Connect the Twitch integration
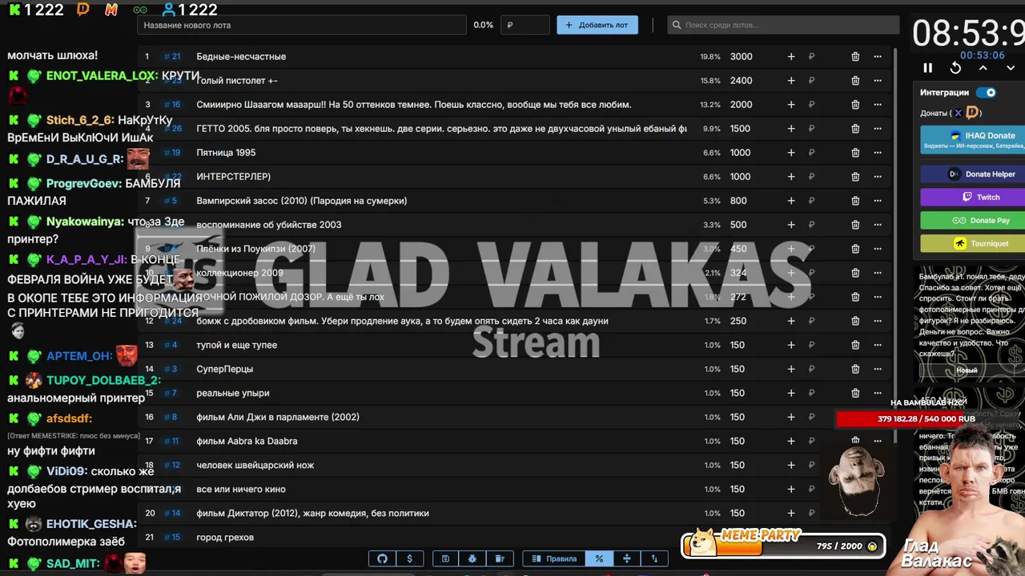Screen dimensions: 1025x576 (973, 197)
